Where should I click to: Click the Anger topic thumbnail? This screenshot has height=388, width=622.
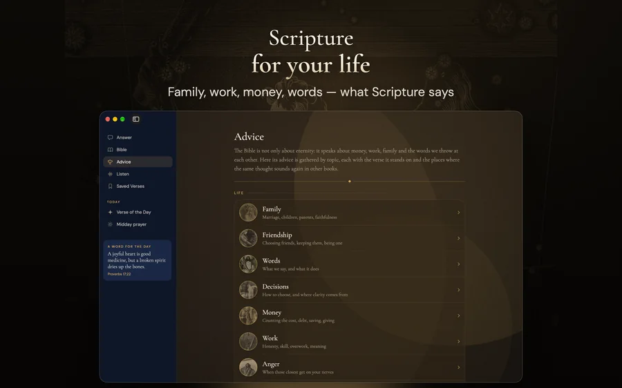[248, 367]
